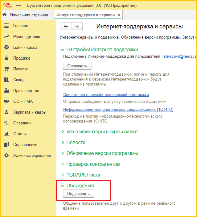Click the 1C logo icon
The image size is (197, 217).
tap(8, 5)
